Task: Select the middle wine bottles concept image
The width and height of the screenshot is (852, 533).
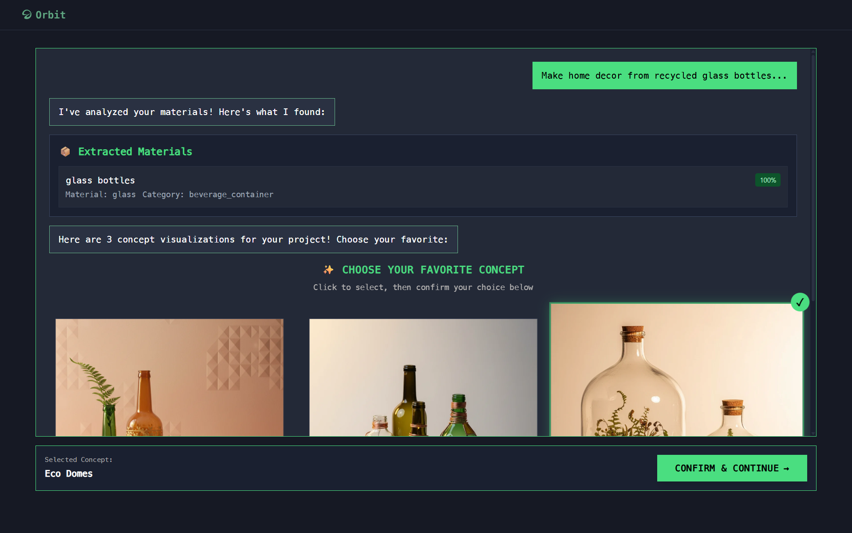Action: (x=423, y=377)
